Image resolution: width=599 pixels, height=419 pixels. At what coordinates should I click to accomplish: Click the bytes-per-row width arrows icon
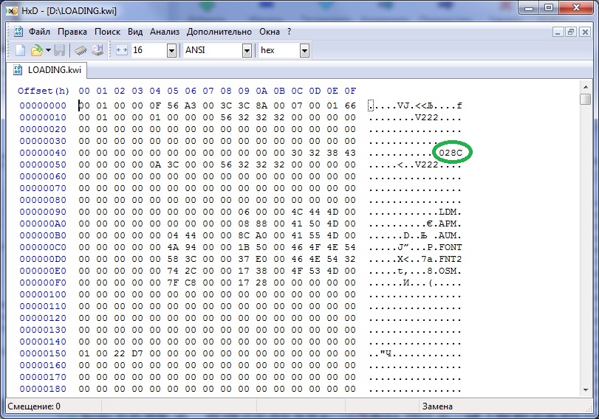click(122, 50)
